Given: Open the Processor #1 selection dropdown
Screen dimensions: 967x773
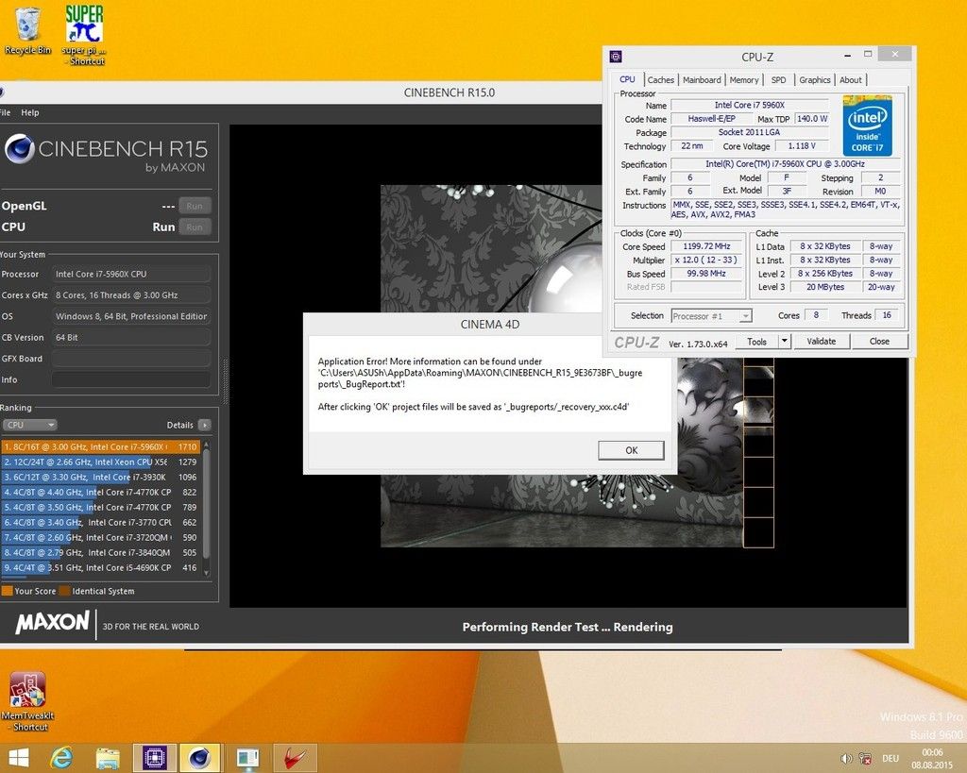Looking at the screenshot, I should 711,315.
